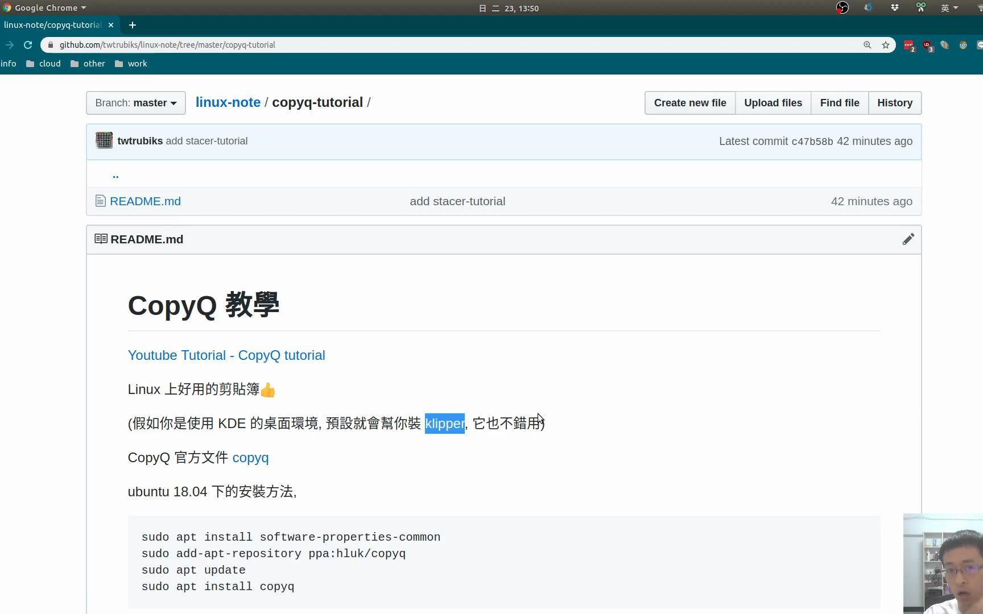The width and height of the screenshot is (983, 614).
Task: Click the magnifier search icon in address bar
Action: pyautogui.click(x=868, y=45)
